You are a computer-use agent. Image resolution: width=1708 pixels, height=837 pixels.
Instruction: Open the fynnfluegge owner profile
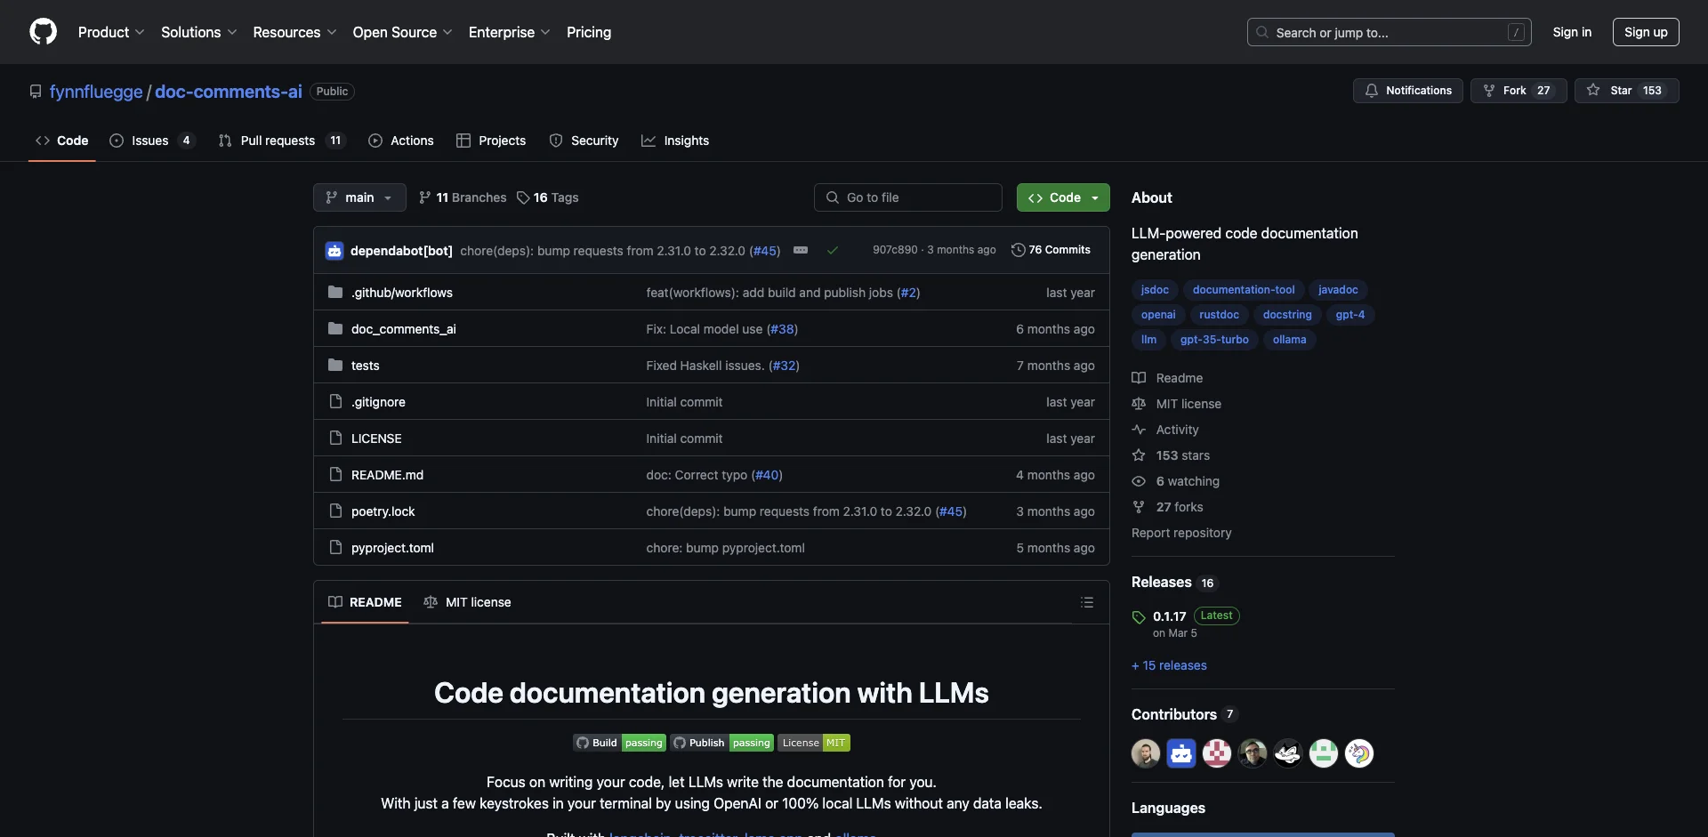click(96, 92)
